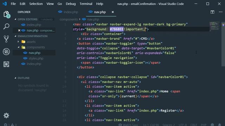Click nav.php in the breadcrumb
The height and width of the screenshot is (126, 225).
point(93,19)
